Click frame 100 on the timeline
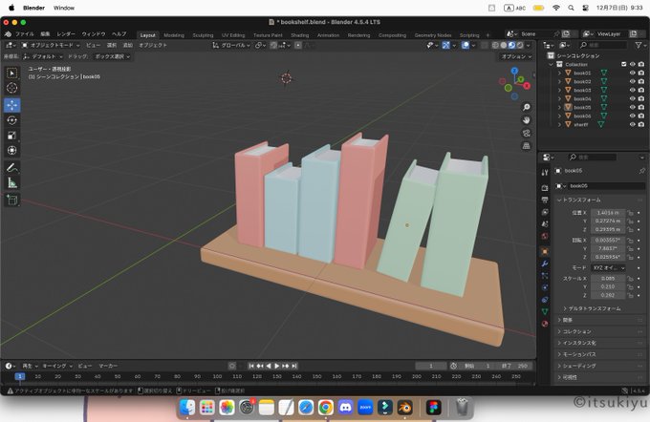Viewport: 650px width, 422px height. 217,377
